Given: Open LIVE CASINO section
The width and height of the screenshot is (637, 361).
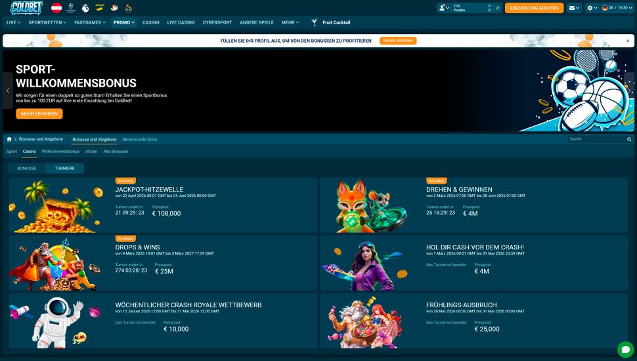Looking at the screenshot, I should [181, 22].
